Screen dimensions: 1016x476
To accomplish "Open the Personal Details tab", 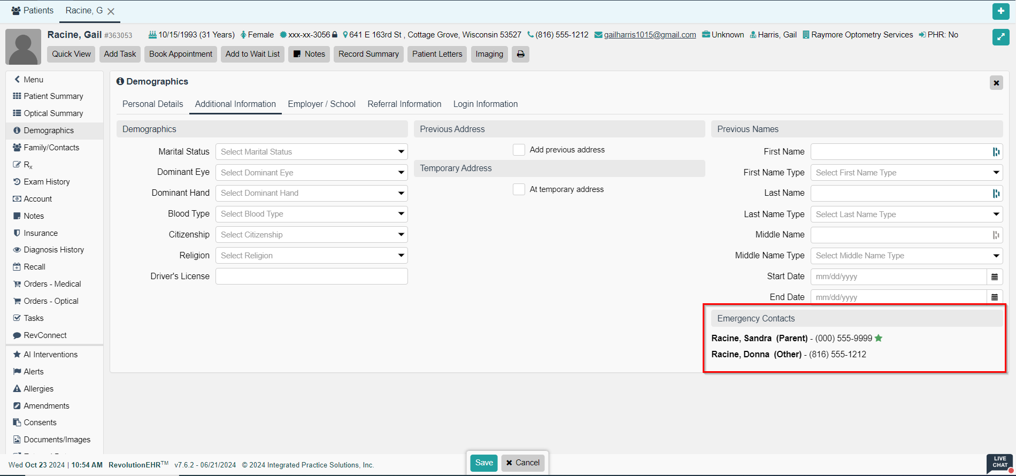I will click(x=152, y=104).
